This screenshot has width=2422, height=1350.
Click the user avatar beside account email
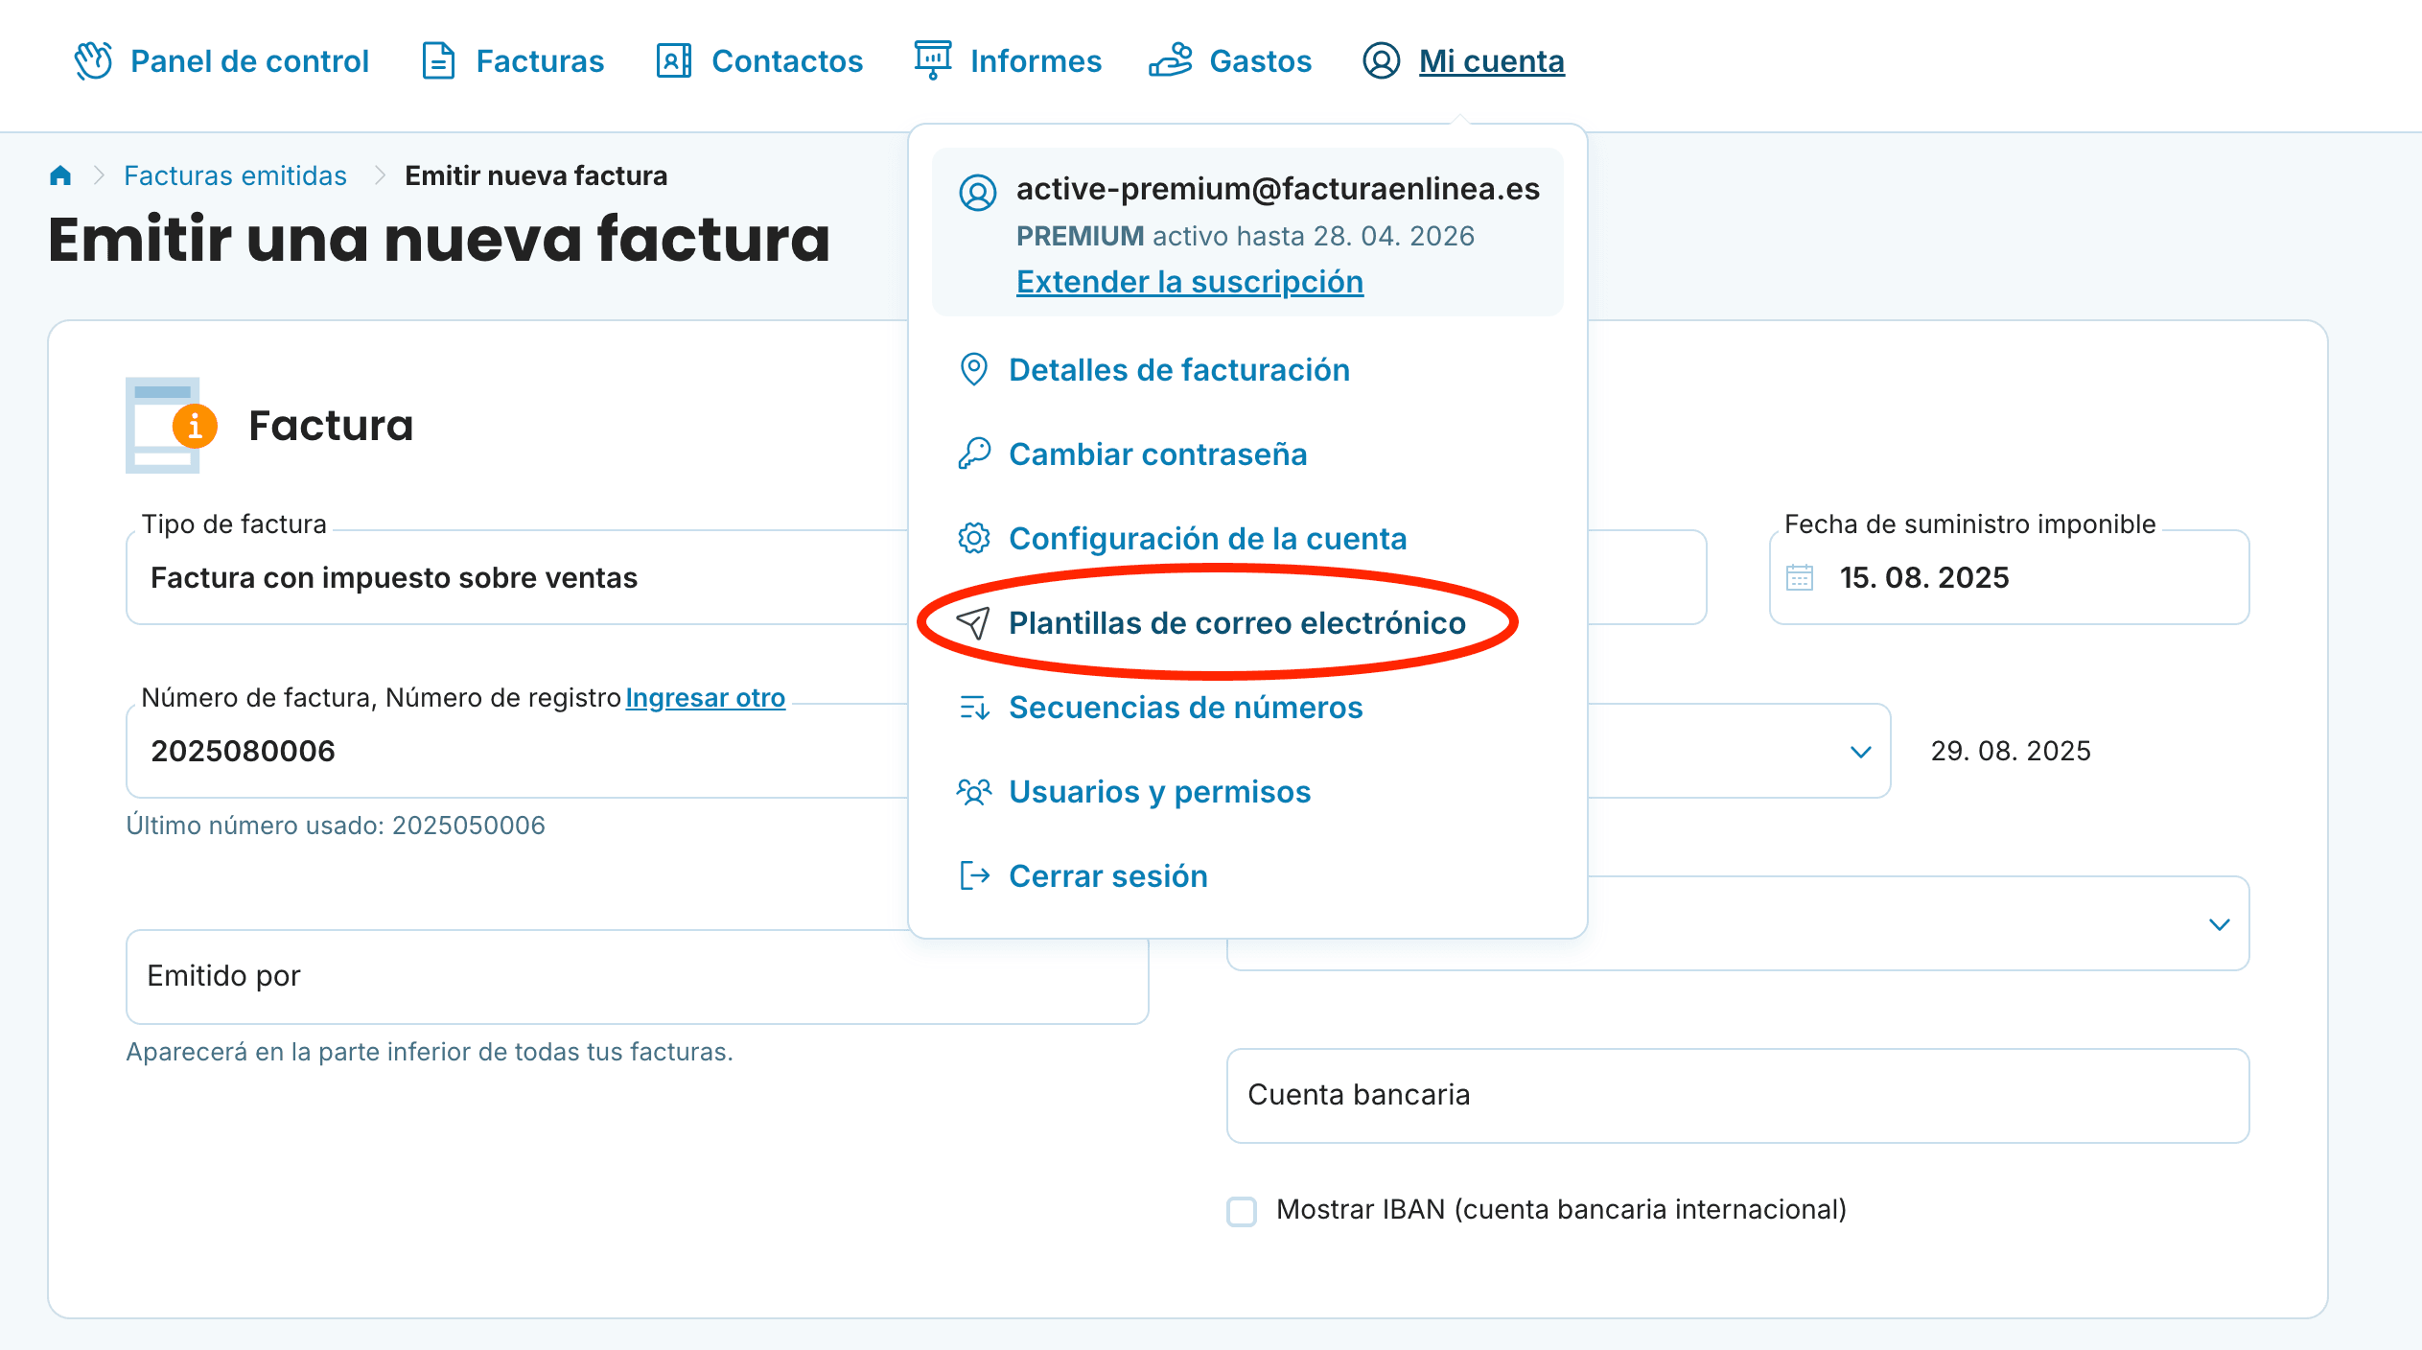click(x=977, y=193)
